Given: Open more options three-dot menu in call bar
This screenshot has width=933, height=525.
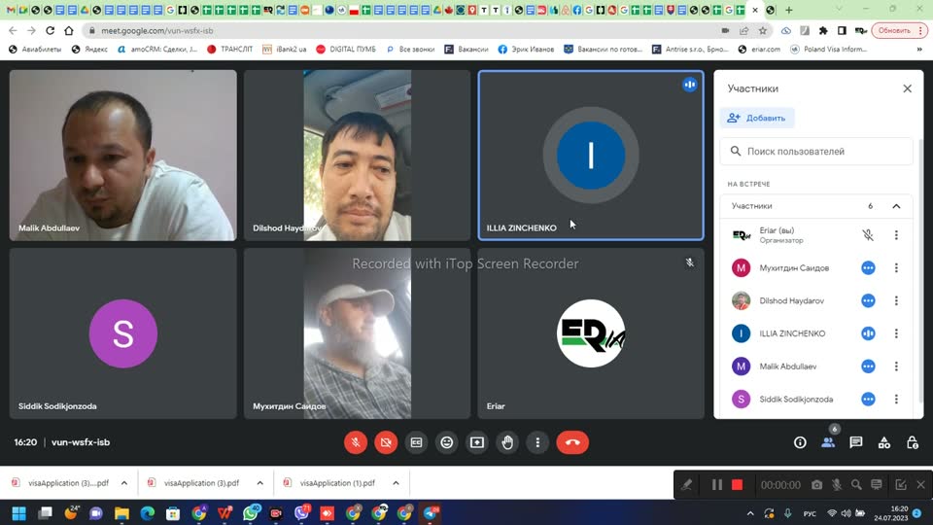Looking at the screenshot, I should click(537, 442).
